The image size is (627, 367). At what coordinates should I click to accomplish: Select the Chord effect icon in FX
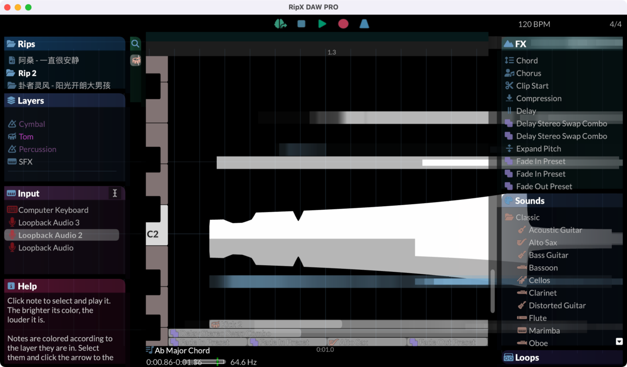tap(509, 61)
